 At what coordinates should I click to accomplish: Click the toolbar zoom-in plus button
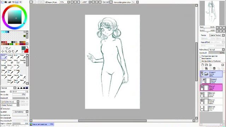[75, 2]
